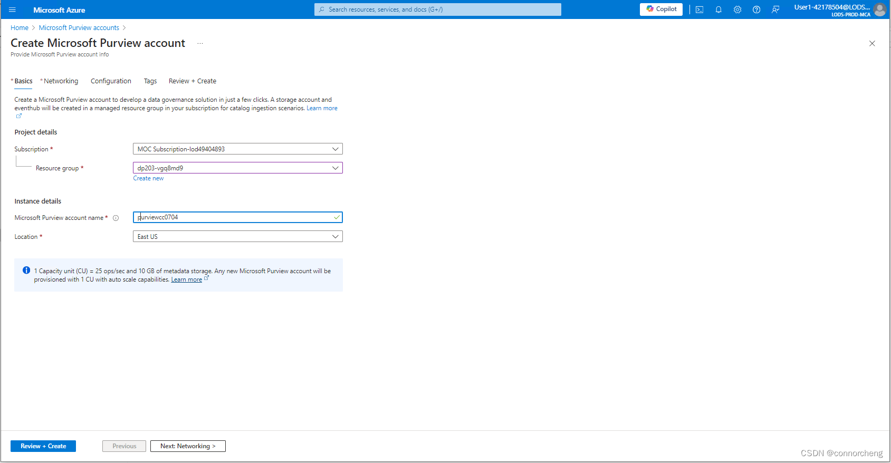Click the Previous button

[124, 446]
